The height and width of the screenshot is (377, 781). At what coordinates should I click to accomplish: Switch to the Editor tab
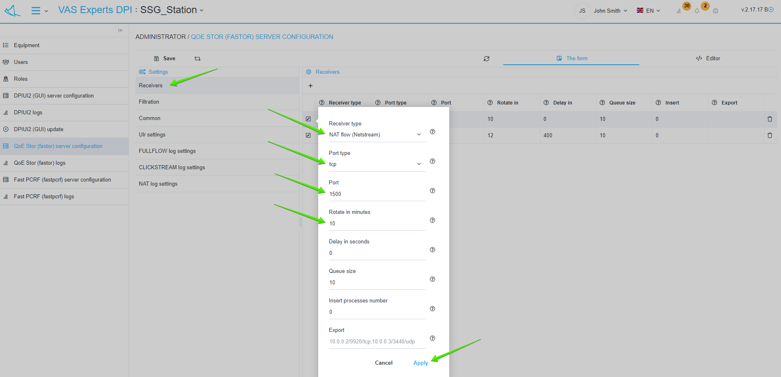[x=708, y=58]
